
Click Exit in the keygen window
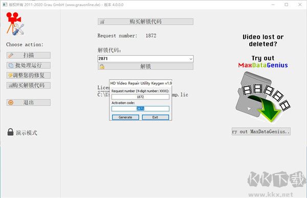(x=155, y=117)
